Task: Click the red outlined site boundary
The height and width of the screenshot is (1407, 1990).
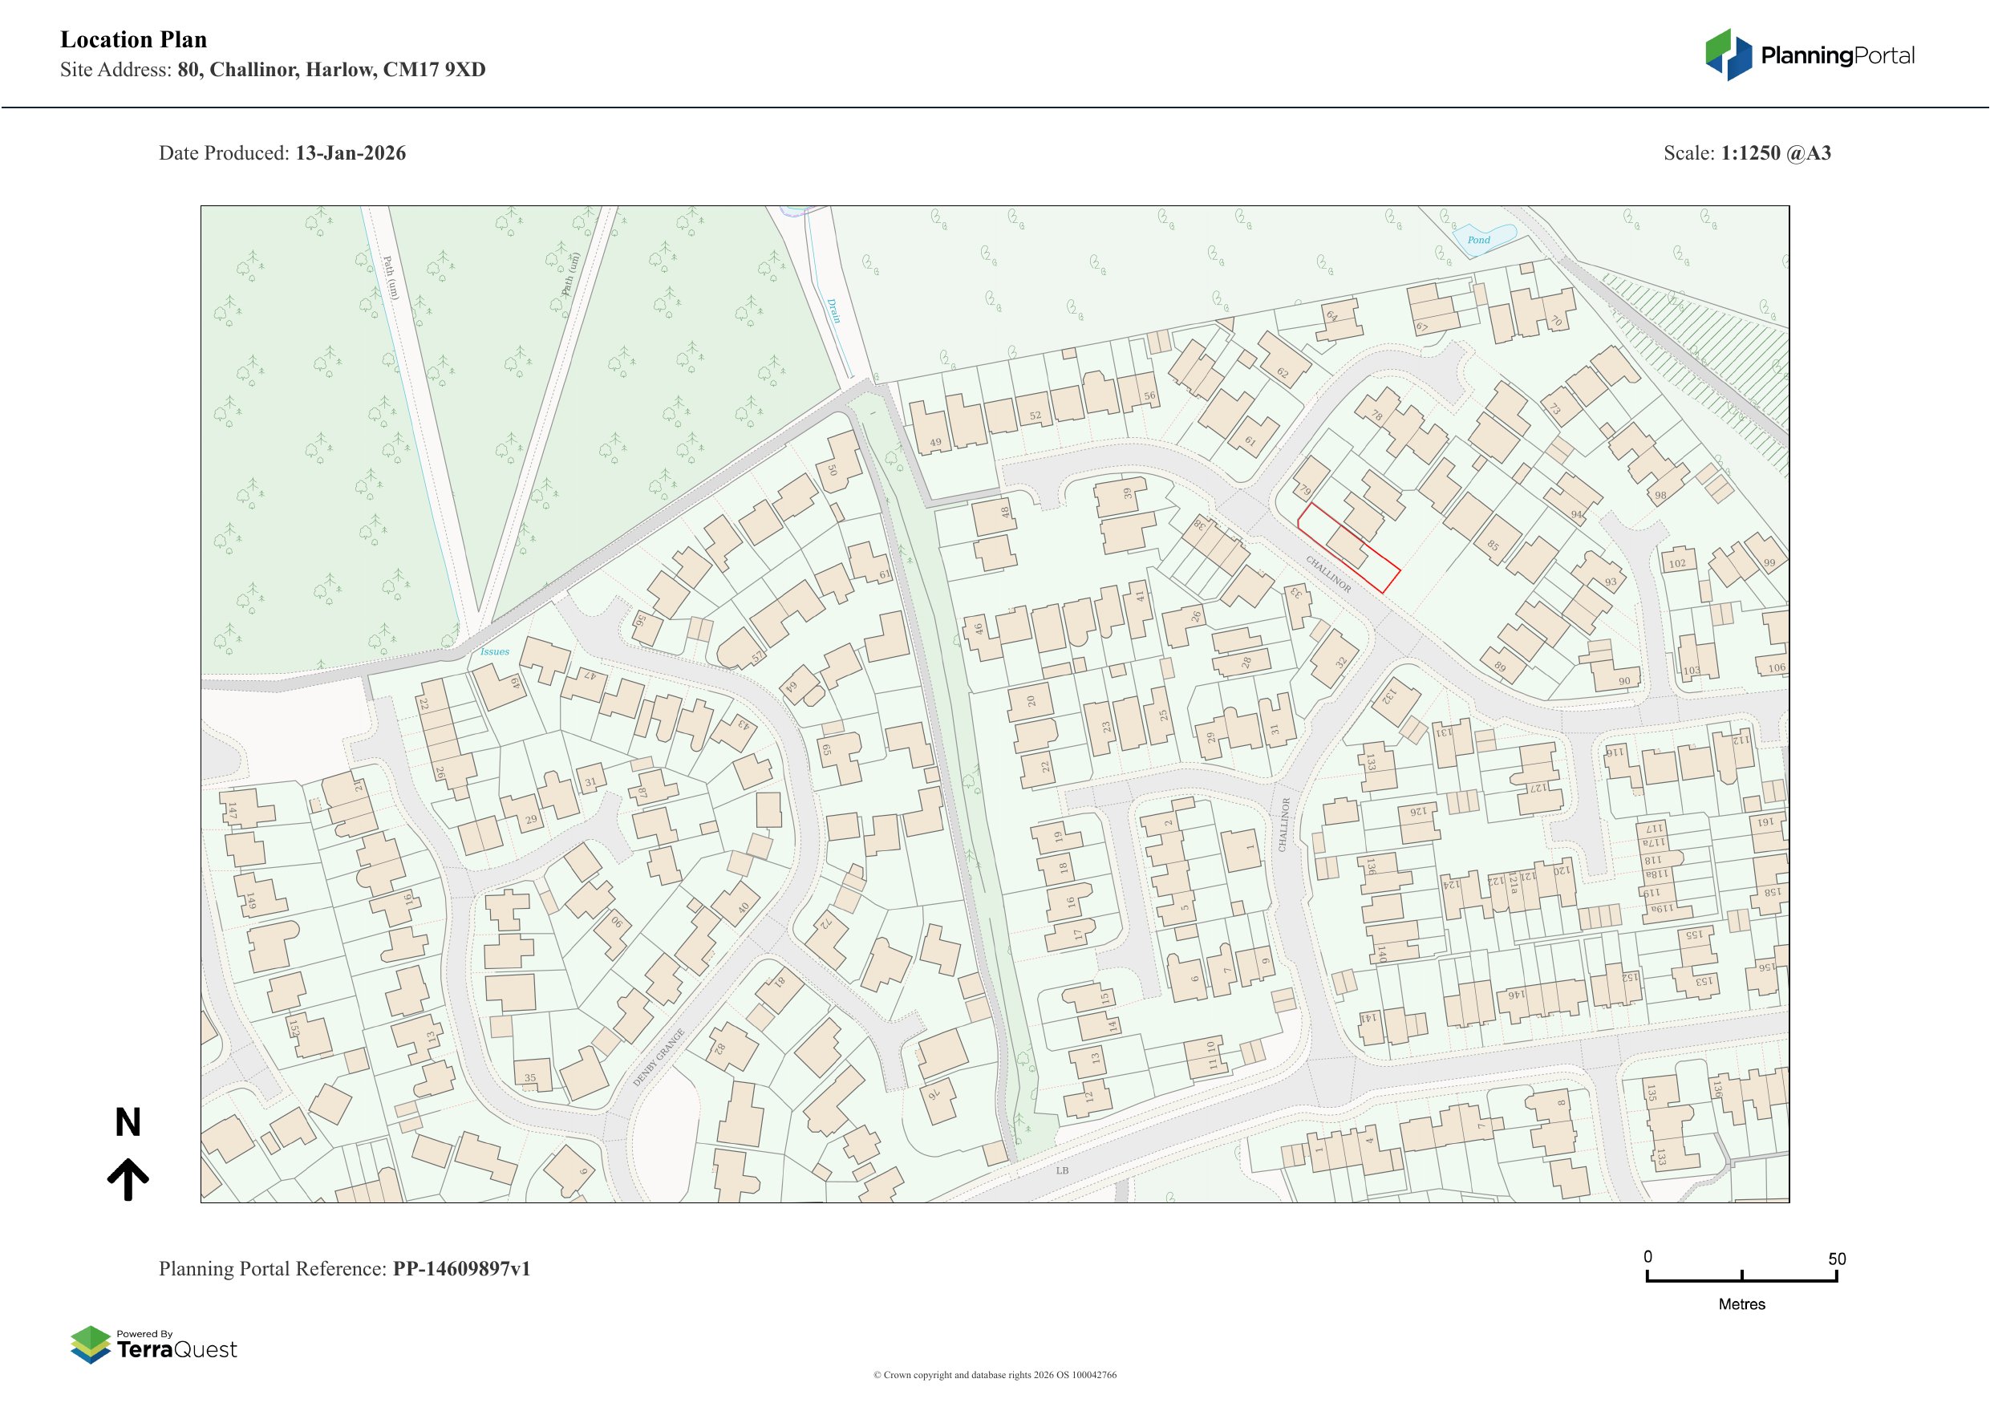Action: click(x=1348, y=548)
